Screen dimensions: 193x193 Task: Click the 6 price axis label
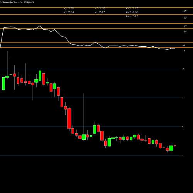(x=183, y=127)
